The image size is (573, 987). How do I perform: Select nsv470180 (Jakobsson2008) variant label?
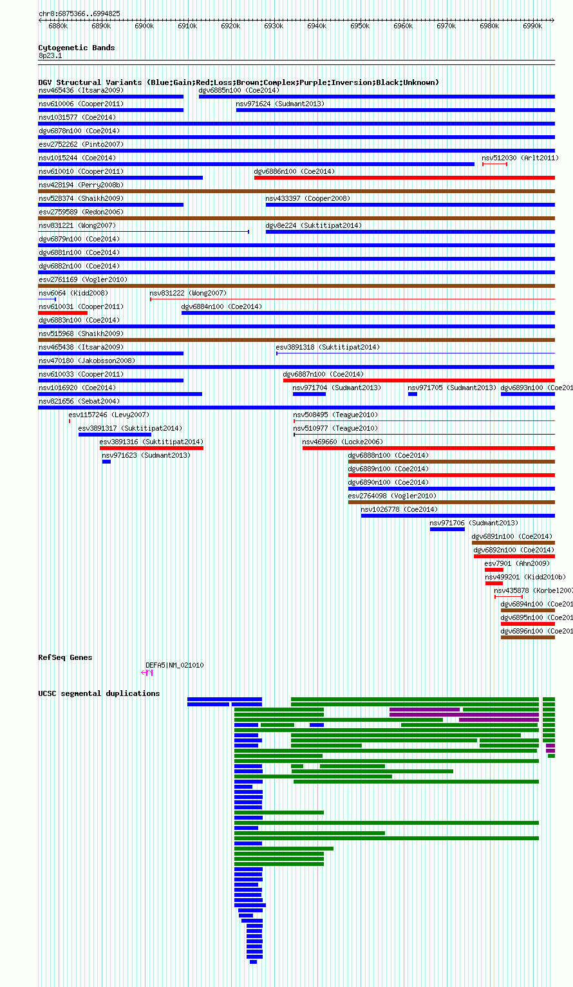87,361
